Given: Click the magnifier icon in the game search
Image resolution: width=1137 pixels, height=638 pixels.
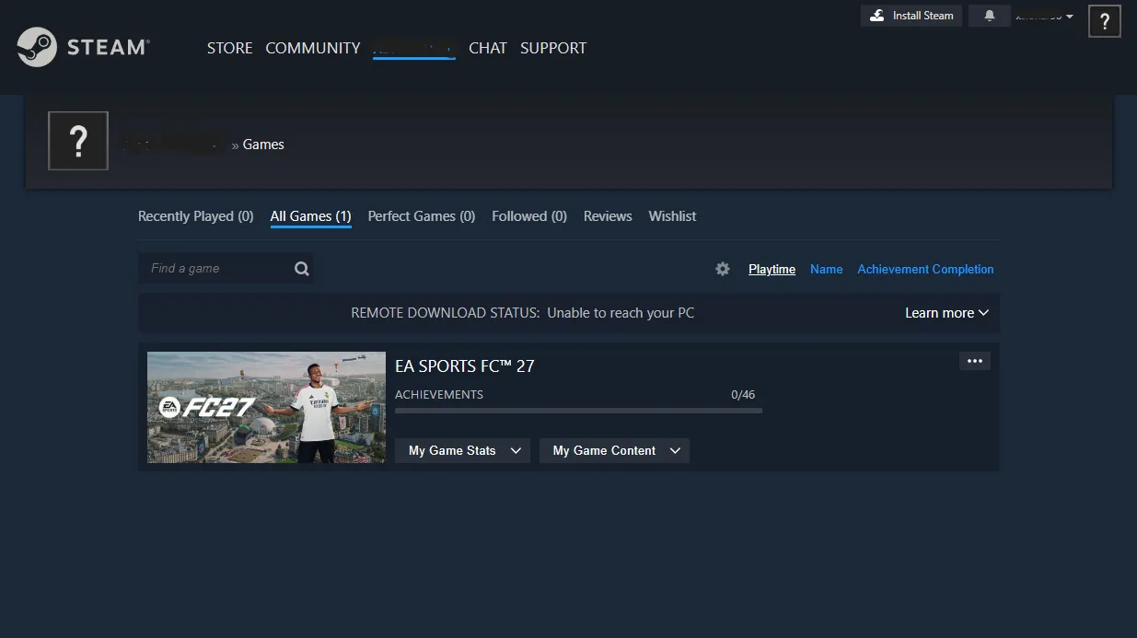Looking at the screenshot, I should coord(302,269).
